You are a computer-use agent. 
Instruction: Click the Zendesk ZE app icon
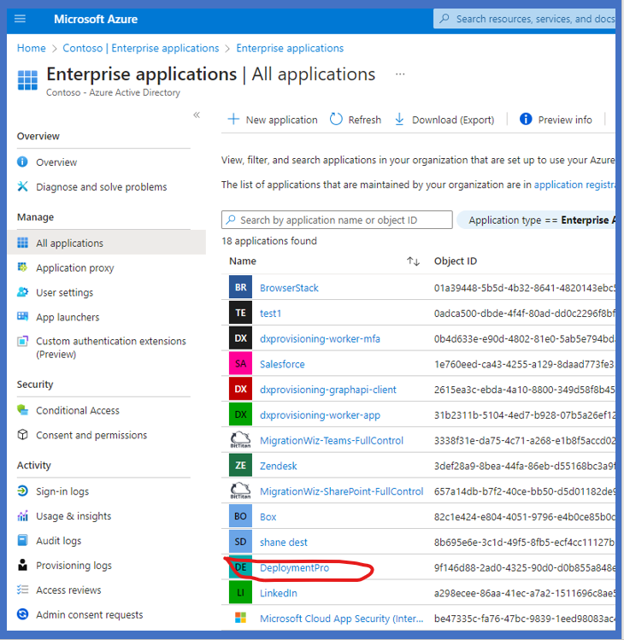[240, 466]
